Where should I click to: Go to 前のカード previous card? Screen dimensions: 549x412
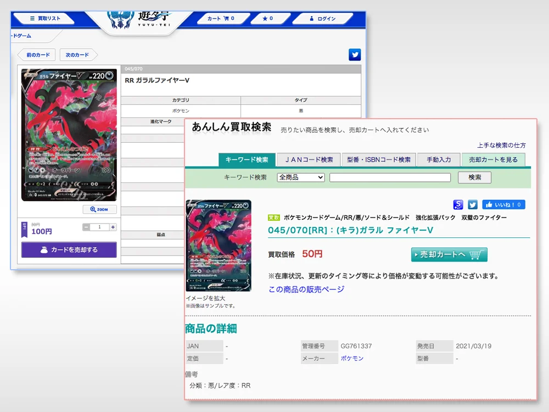37,54
